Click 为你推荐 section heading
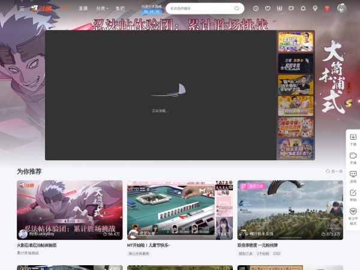The width and height of the screenshot is (360, 270). (29, 172)
